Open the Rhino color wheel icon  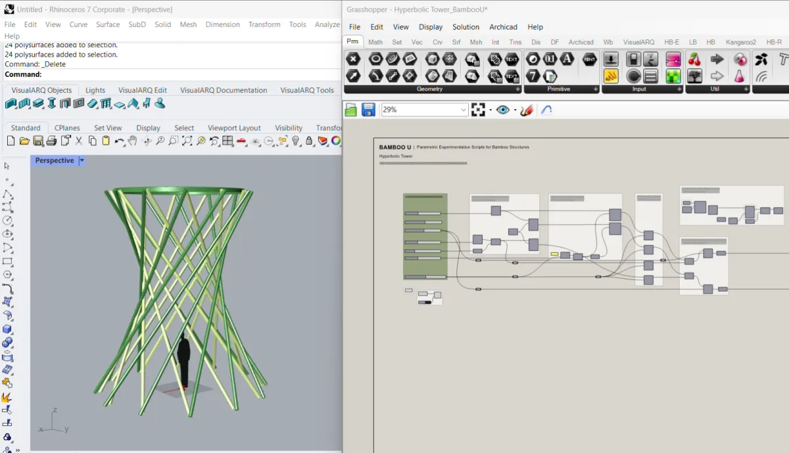click(336, 141)
